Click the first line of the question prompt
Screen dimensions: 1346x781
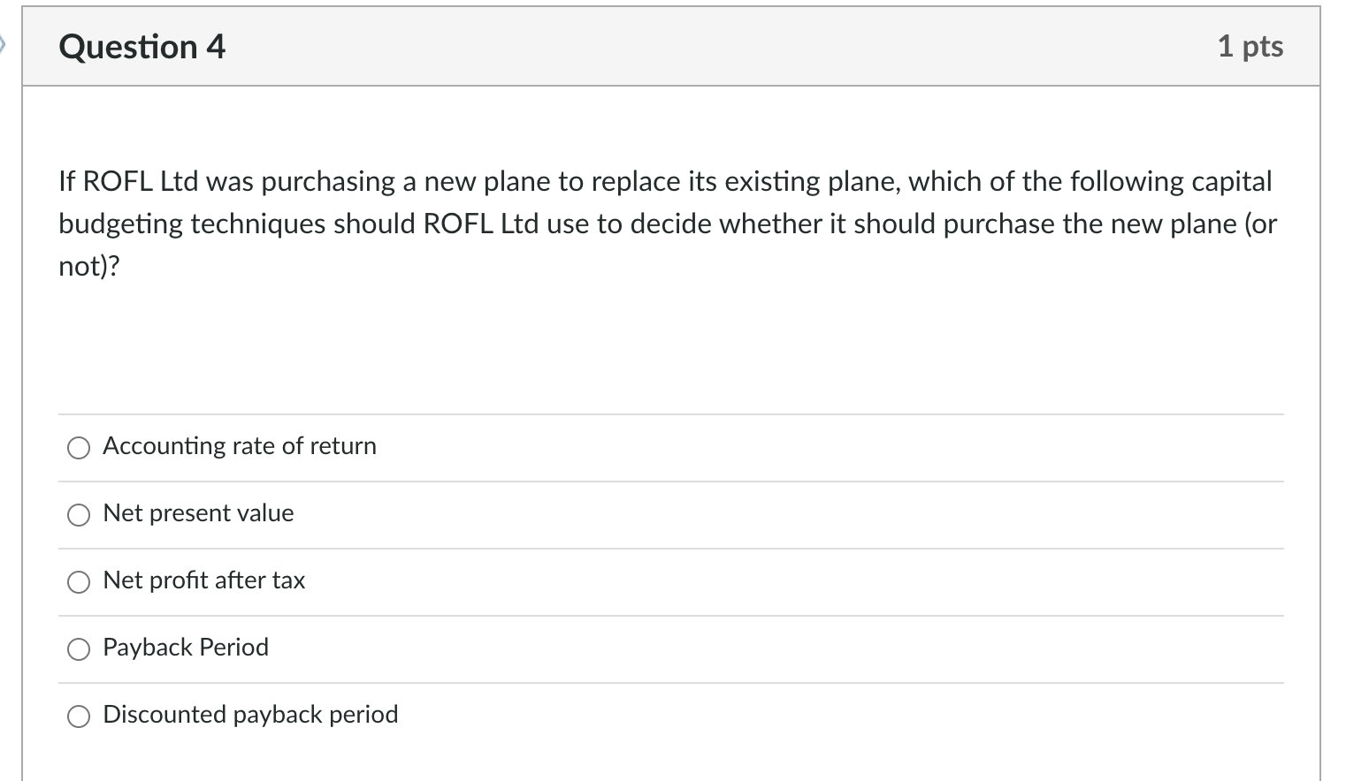(x=664, y=181)
